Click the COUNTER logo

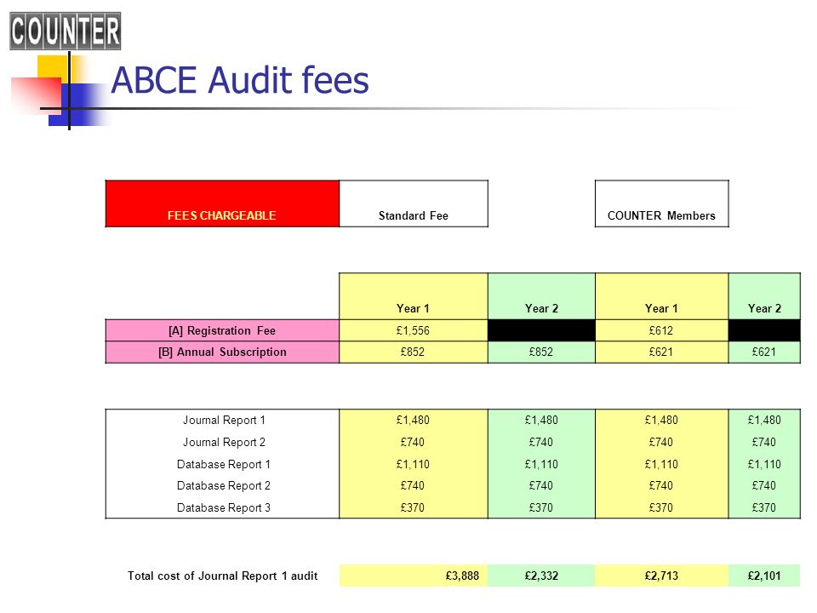(66, 32)
